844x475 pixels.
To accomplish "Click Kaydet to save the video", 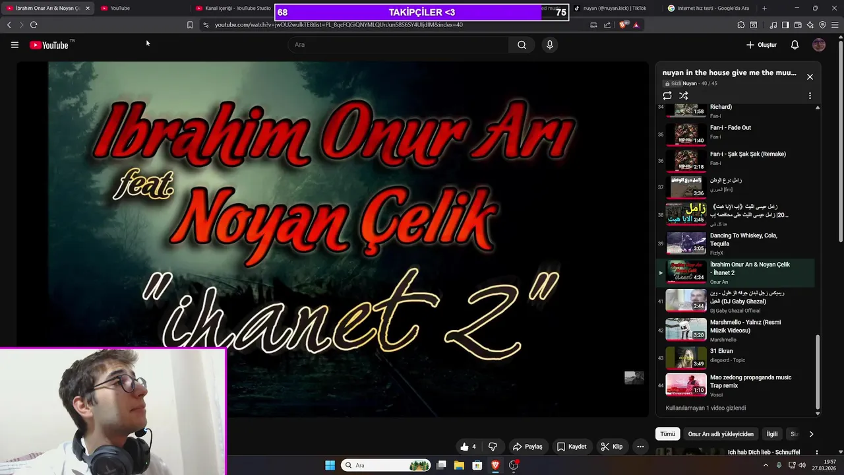I will 571,447.
